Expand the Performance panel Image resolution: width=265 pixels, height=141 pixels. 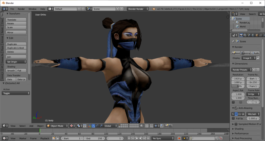click(241, 133)
